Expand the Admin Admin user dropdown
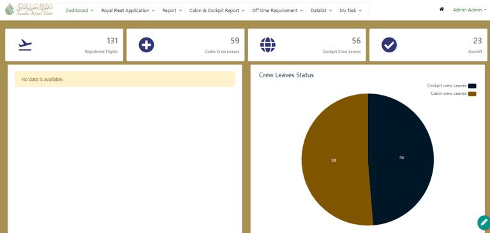 tap(470, 10)
